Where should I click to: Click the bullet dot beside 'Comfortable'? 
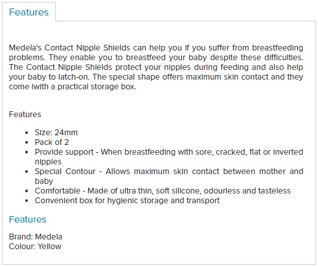(x=27, y=191)
